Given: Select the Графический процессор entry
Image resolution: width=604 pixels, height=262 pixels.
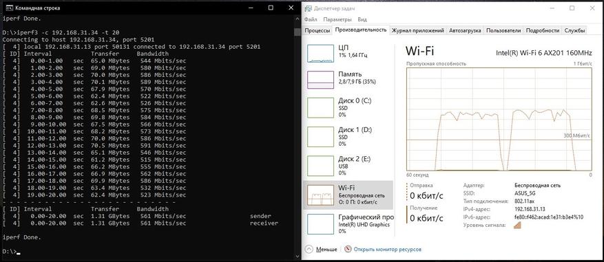Looking at the screenshot, I should click(348, 224).
